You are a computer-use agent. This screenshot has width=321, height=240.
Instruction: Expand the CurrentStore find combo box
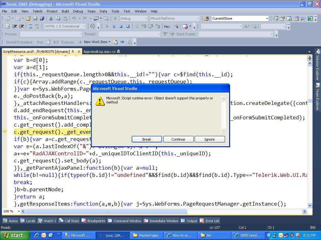267,18
